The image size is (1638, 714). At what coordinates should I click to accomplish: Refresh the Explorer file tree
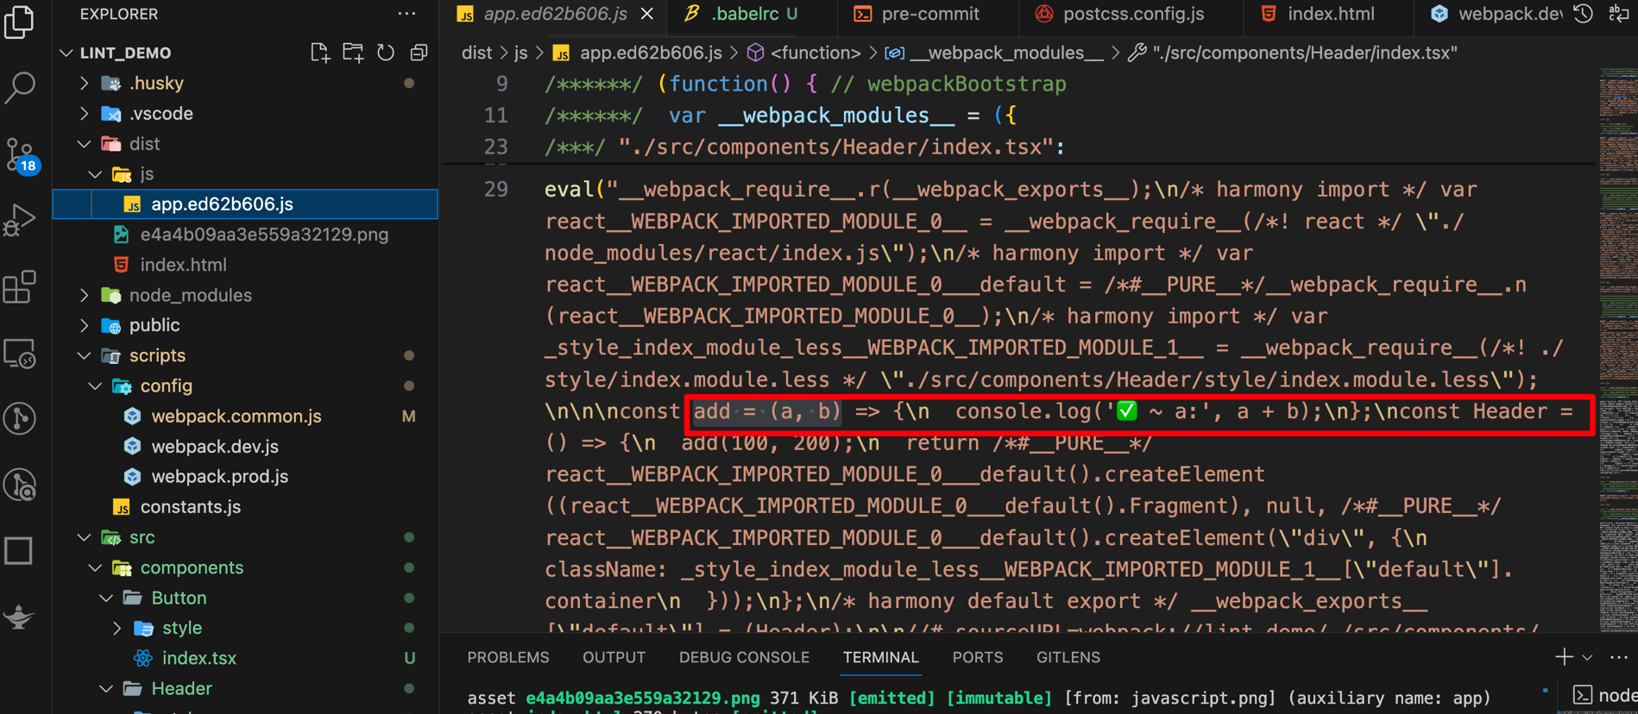(x=386, y=53)
